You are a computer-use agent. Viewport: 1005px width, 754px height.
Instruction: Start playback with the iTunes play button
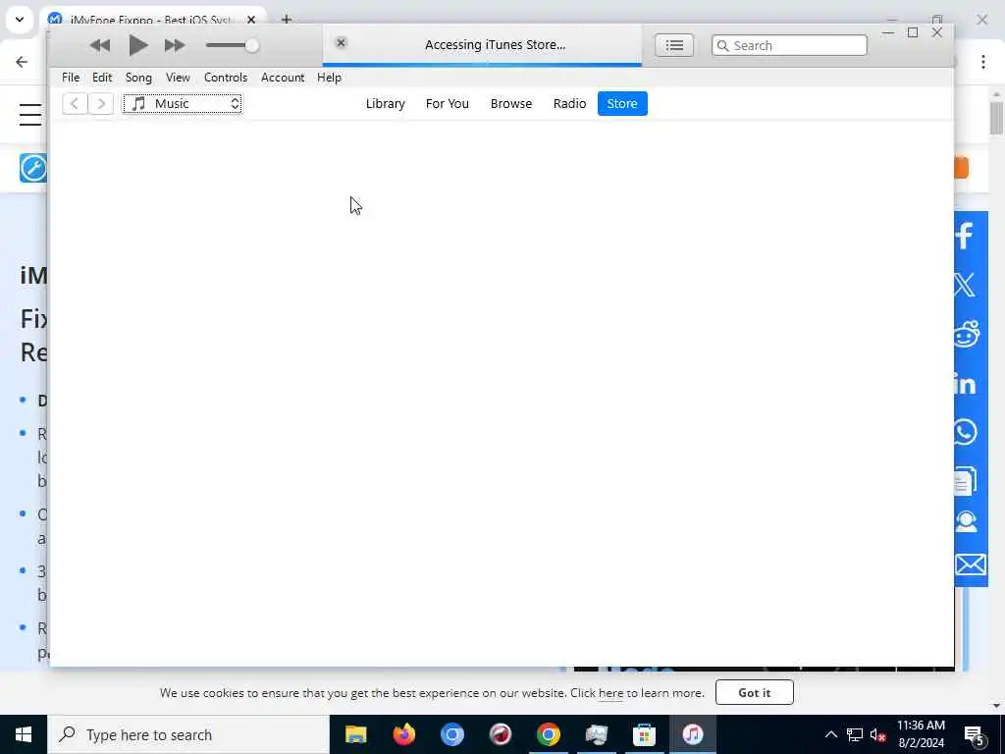(x=137, y=45)
